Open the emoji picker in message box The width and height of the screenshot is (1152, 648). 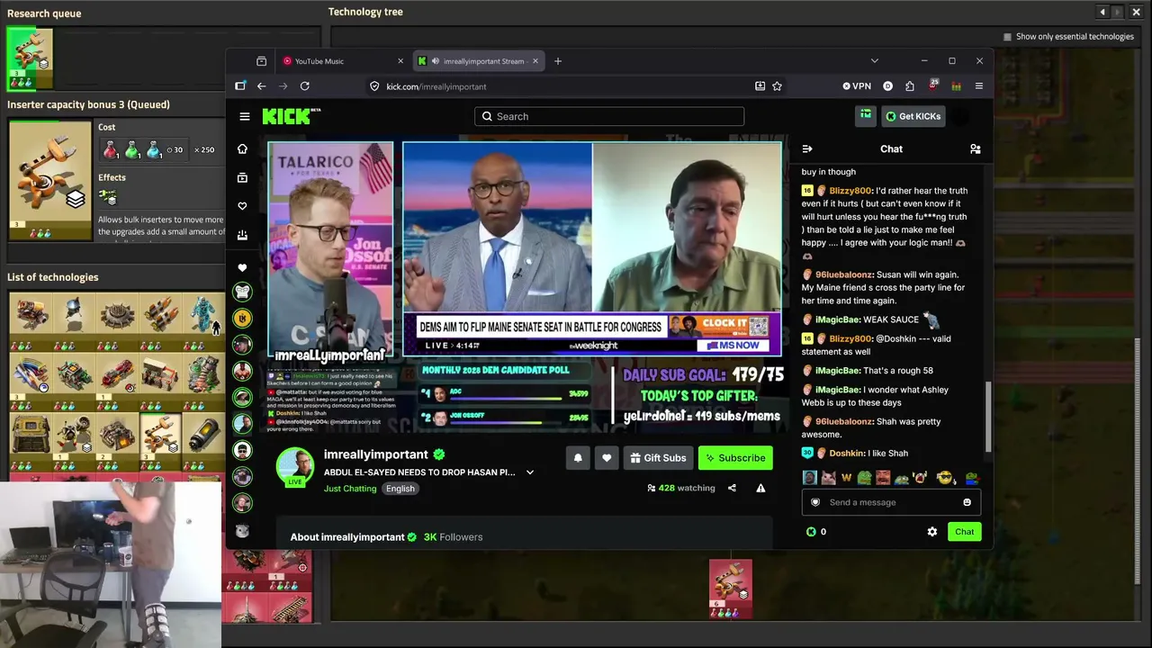pyautogui.click(x=967, y=502)
